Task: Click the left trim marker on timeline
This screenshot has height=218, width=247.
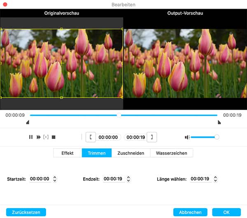Action: coord(28,122)
